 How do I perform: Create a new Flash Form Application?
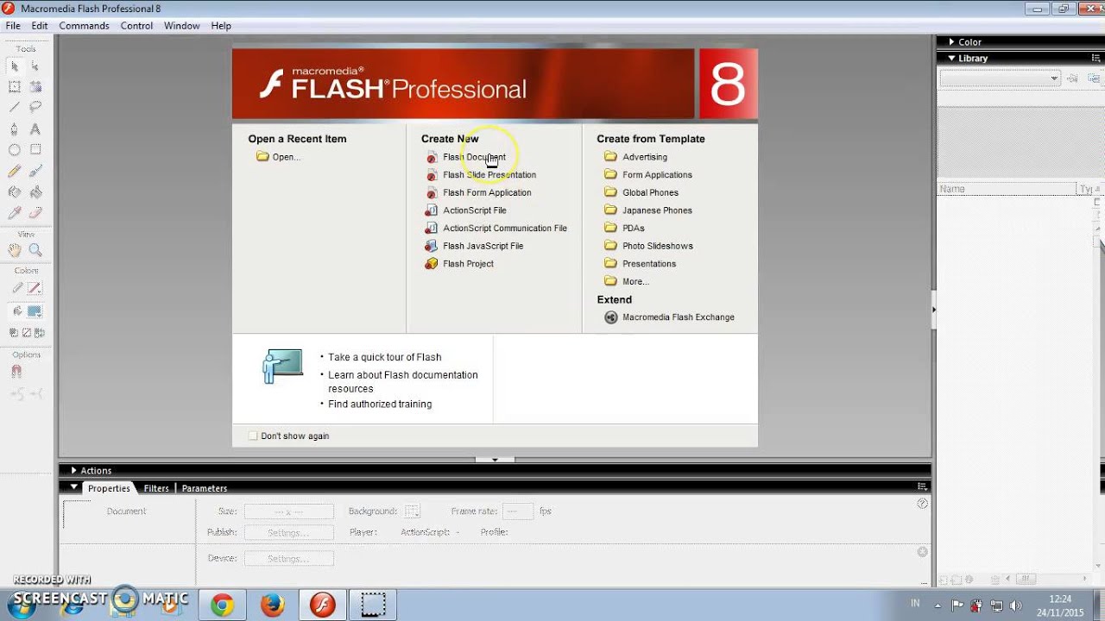(x=487, y=193)
